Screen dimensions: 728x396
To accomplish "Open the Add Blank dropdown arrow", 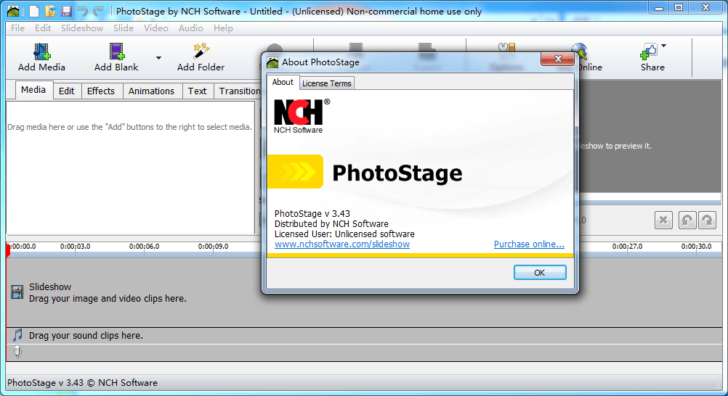I will click(x=158, y=58).
